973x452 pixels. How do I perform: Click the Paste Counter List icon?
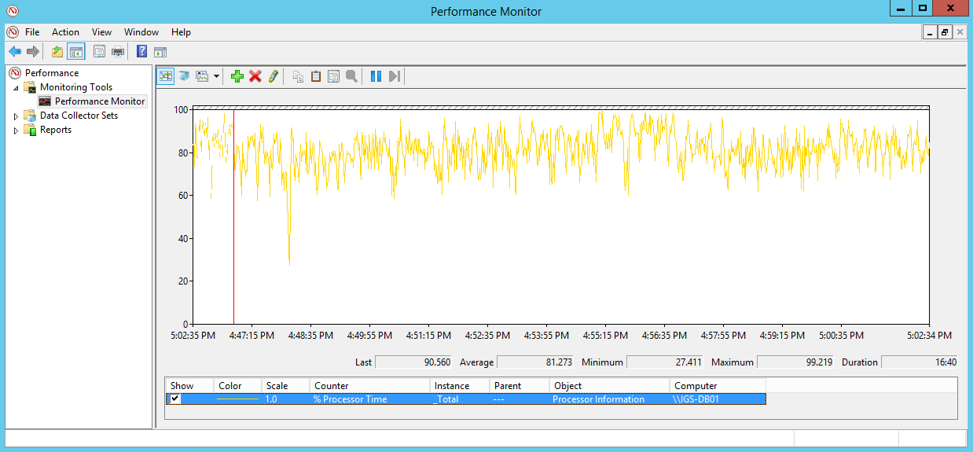point(316,76)
